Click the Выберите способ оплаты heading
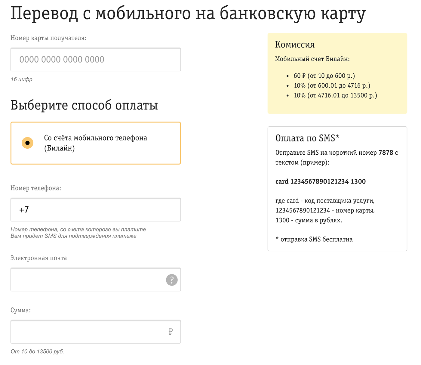Image resolution: width=421 pixels, height=365 pixels. [84, 105]
